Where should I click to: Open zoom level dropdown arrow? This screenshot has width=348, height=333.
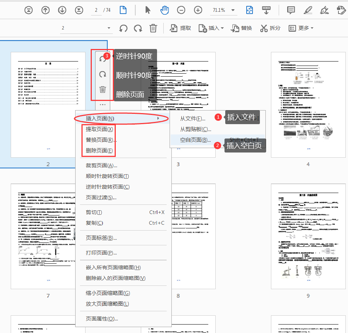[x=233, y=10]
